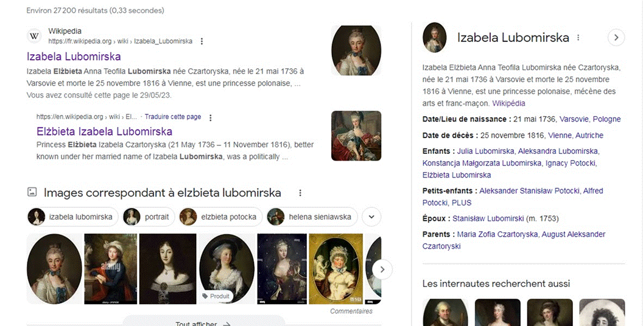Open the 'Elżbieta Izabela Lubomirska' English Wikipedia result
The width and height of the screenshot is (643, 326).
point(104,131)
